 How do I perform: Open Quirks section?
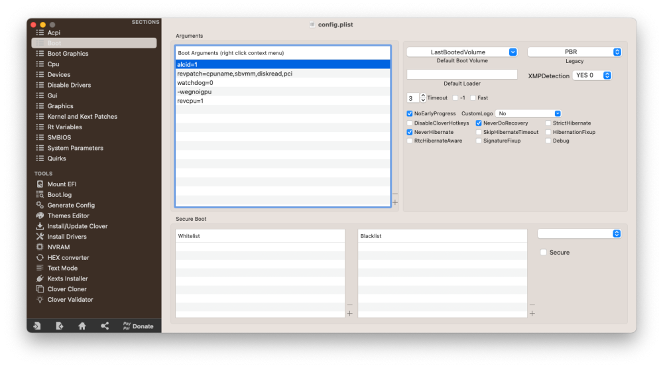[56, 158]
